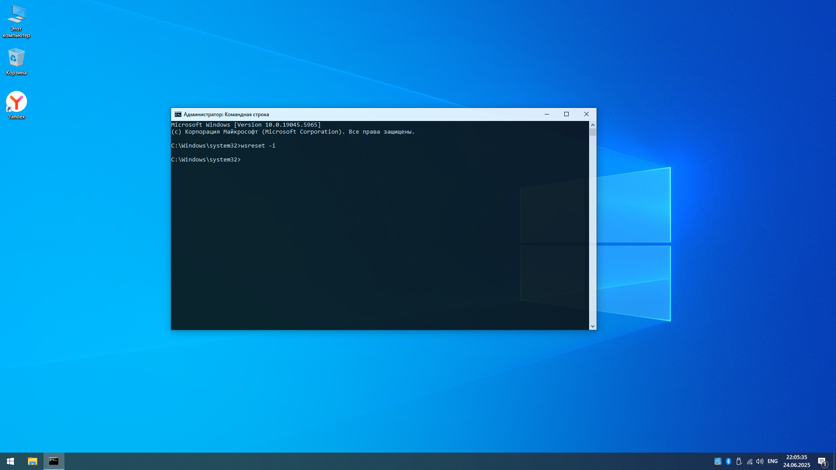Open the Wi-Fi network tray icon
The image size is (836, 470).
[x=749, y=461]
